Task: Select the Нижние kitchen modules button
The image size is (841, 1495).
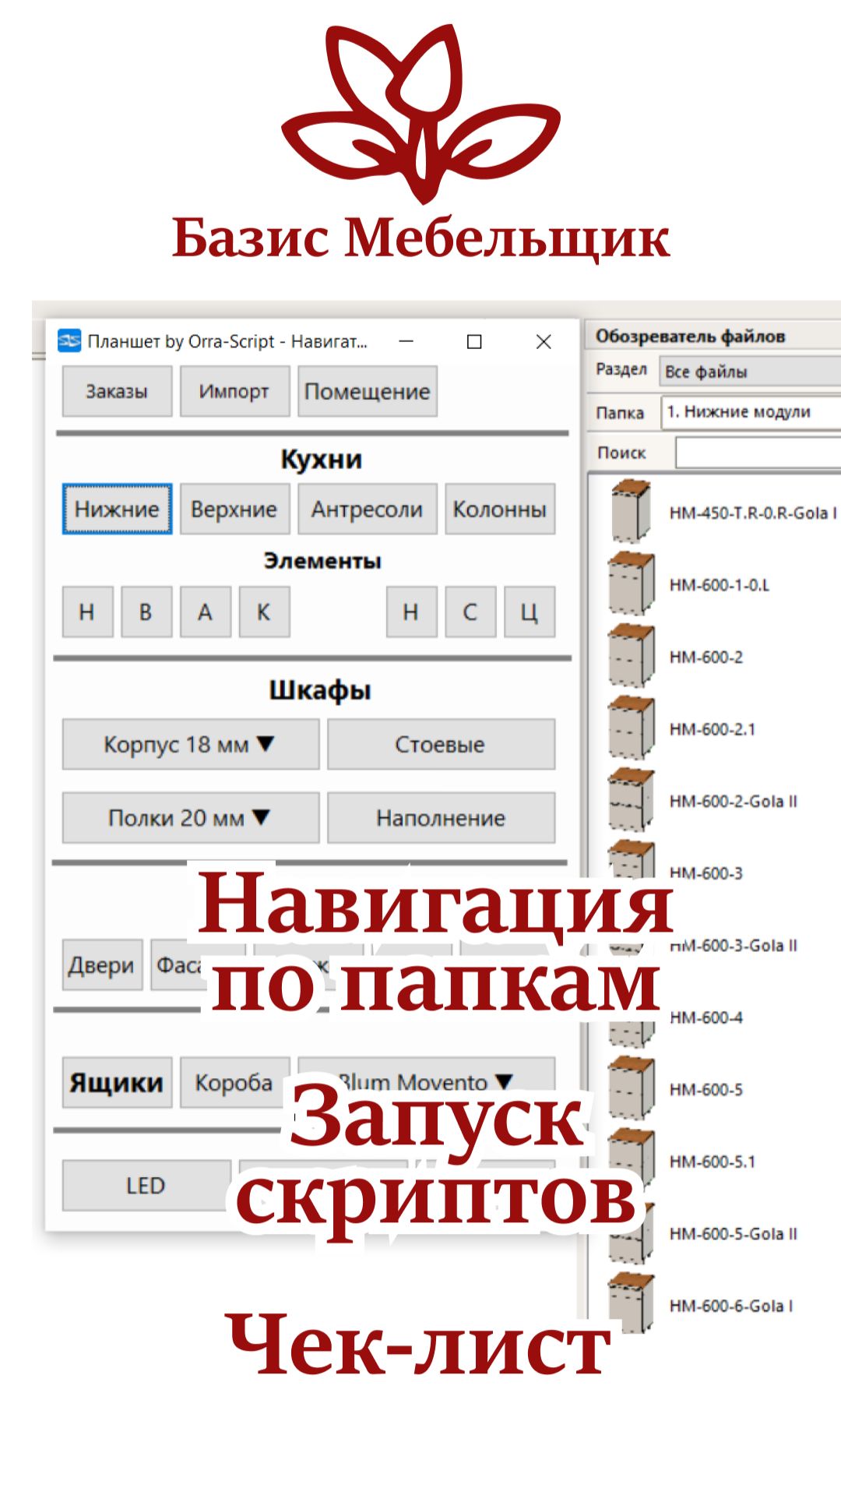Action: click(x=117, y=509)
